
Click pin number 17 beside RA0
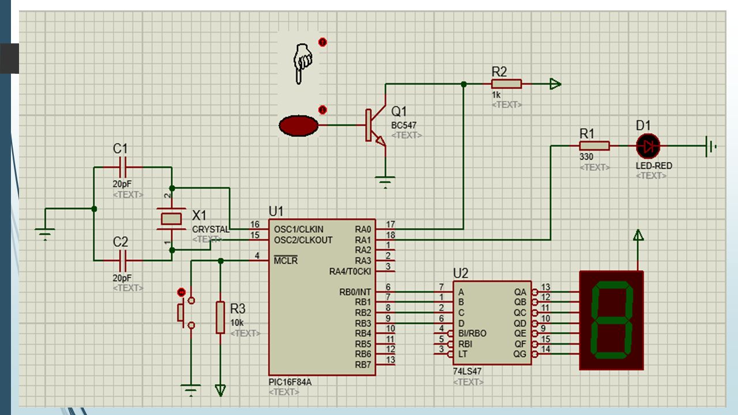point(390,224)
